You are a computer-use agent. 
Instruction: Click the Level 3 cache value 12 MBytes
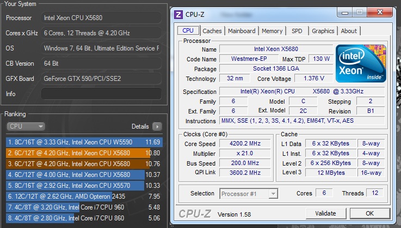(x=331, y=173)
